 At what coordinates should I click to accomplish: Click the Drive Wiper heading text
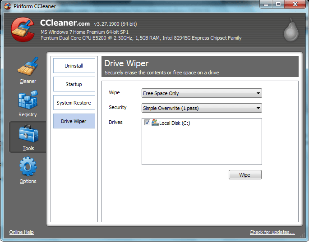[x=126, y=64]
